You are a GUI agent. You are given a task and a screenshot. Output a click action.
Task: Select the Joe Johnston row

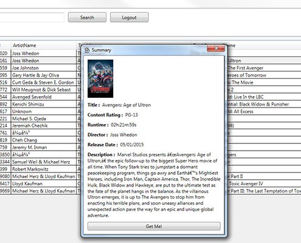coord(44,68)
